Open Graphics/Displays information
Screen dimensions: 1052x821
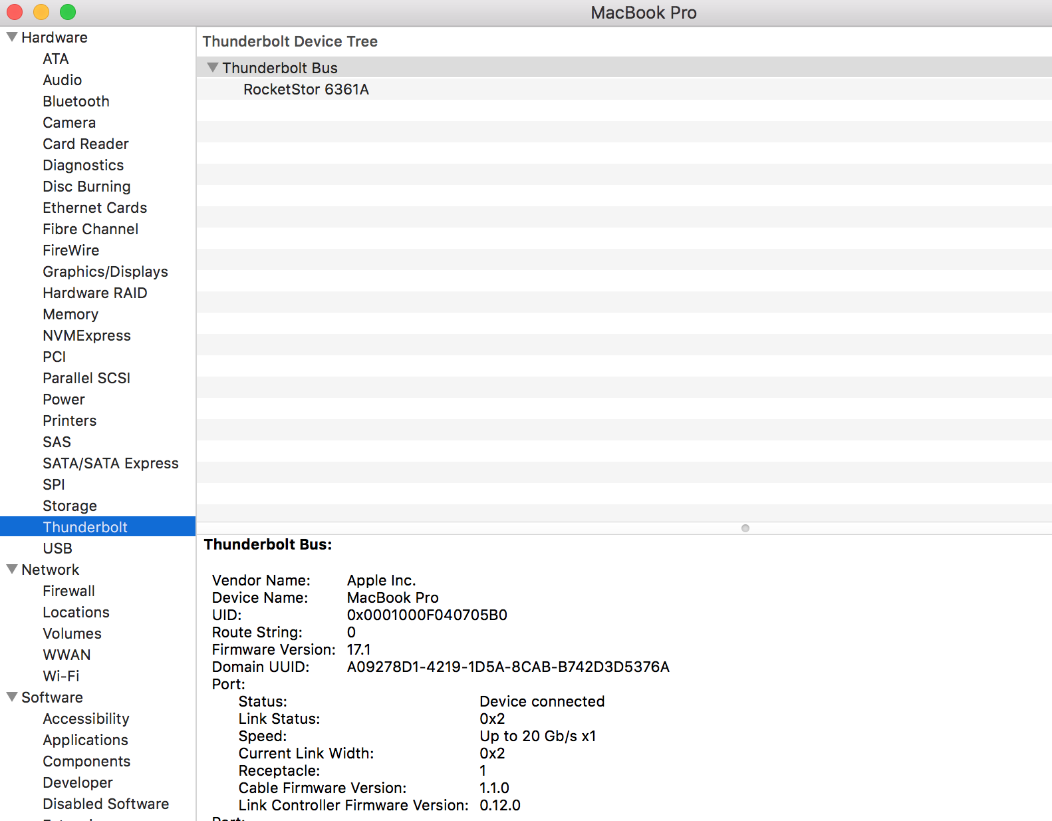(x=105, y=271)
